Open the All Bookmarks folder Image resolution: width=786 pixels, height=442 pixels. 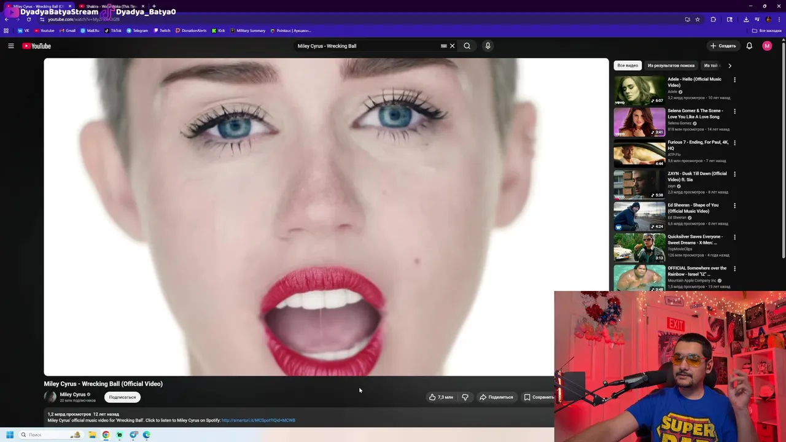click(x=767, y=31)
